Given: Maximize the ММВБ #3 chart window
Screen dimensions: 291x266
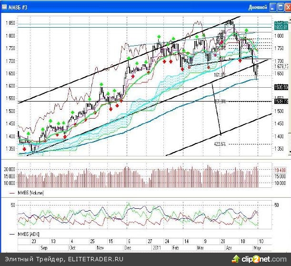Looking at the screenshot, I should 279,7.
